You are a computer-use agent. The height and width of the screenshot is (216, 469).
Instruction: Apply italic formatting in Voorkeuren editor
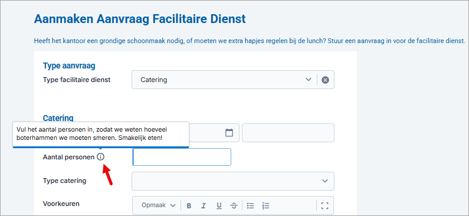point(204,205)
